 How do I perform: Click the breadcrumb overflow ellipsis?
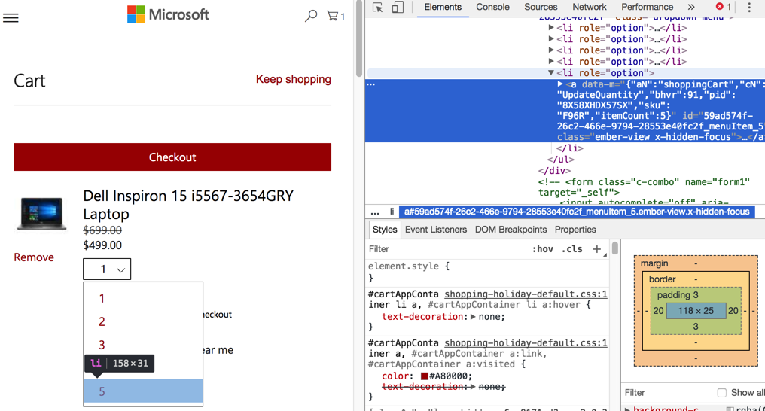click(375, 212)
